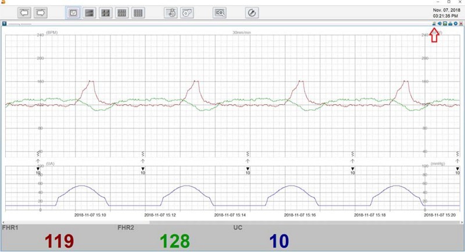Screen dimensions: 465x252
Task: Click the back arrow navigation button
Action: (24, 12)
